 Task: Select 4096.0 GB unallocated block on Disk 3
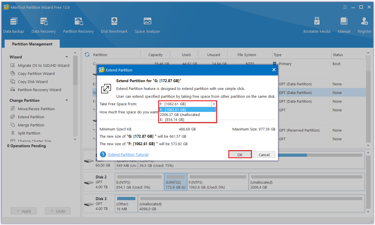[251, 203]
